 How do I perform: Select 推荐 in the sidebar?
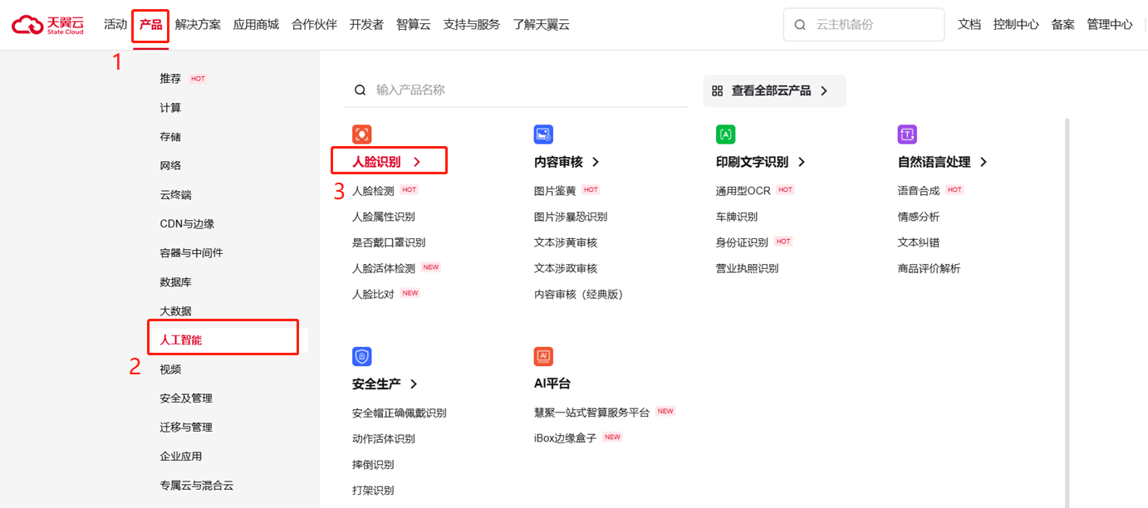point(170,79)
